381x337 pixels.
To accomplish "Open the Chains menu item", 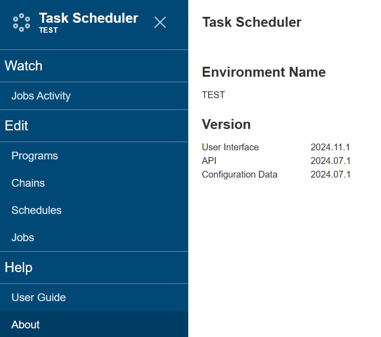I will pyautogui.click(x=28, y=183).
